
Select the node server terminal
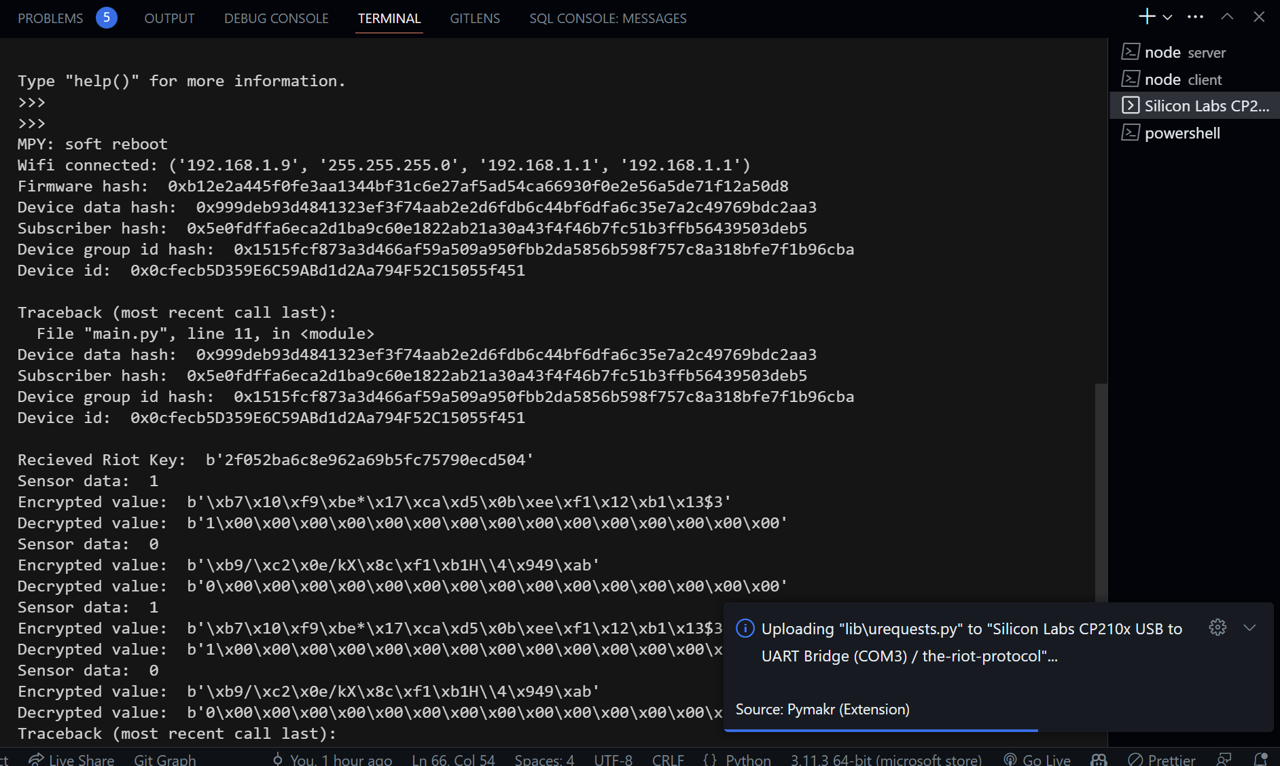1194,52
